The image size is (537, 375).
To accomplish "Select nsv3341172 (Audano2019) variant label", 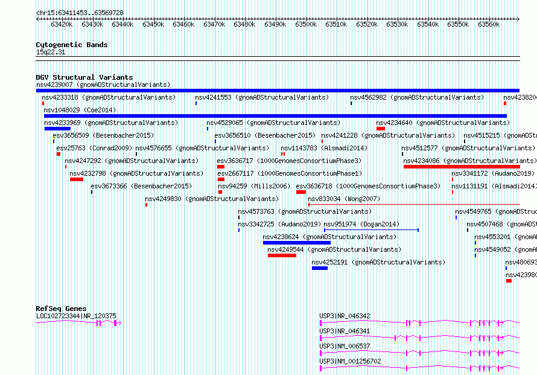I will (x=493, y=173).
